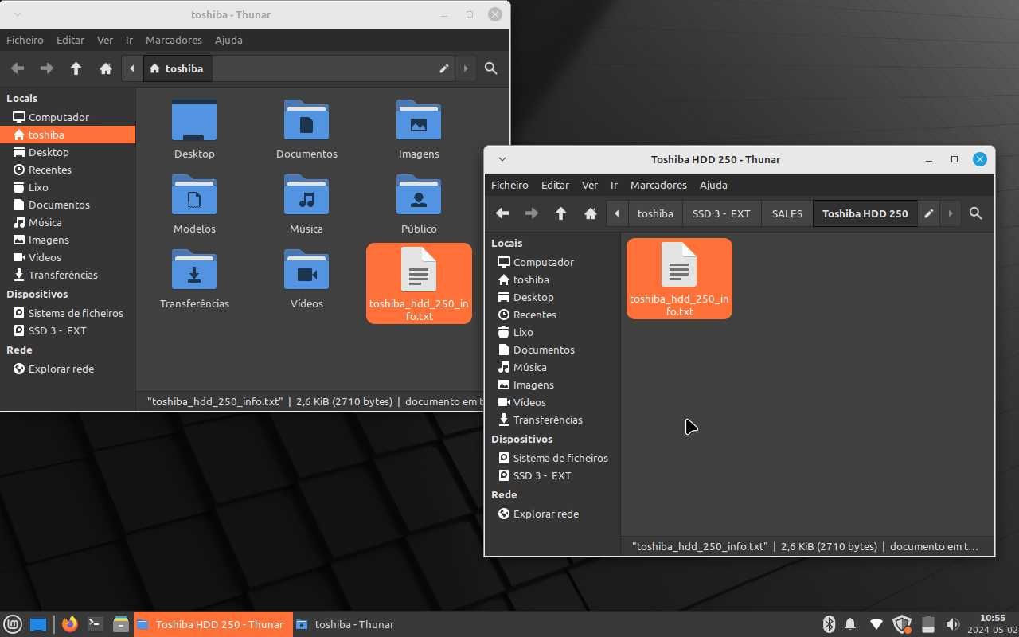The width and height of the screenshot is (1019, 637).
Task: Click SSD 3 - EXT path button
Action: tap(721, 213)
